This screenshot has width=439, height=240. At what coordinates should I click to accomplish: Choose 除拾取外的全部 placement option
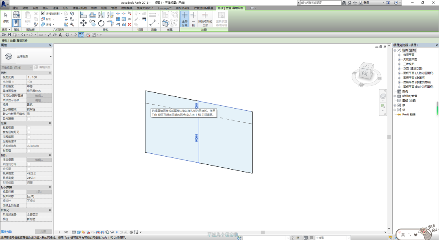205,19
